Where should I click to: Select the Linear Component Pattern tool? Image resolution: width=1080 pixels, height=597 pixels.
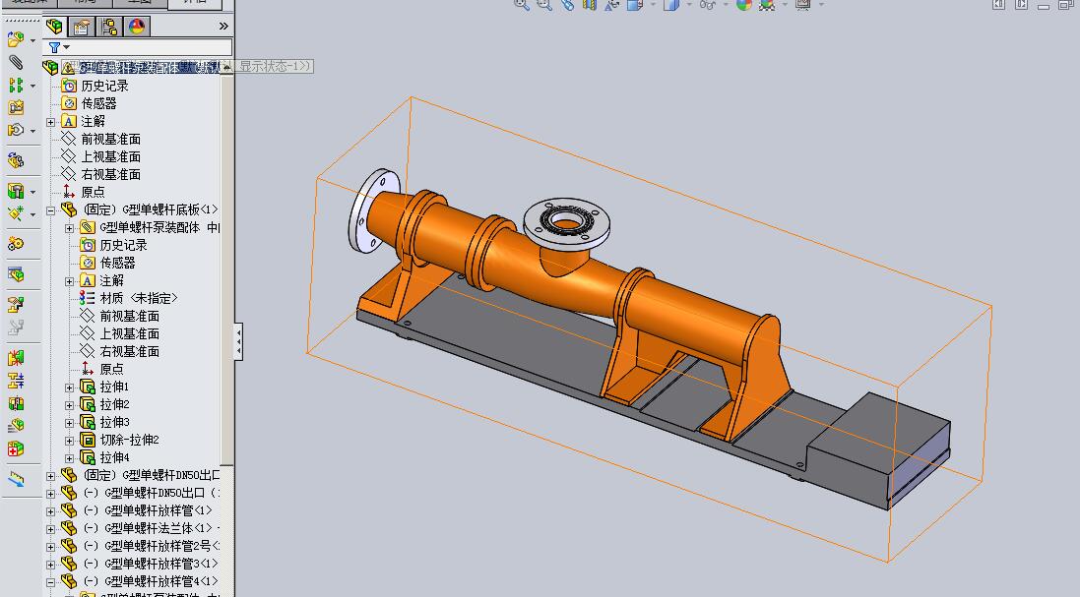[15, 86]
